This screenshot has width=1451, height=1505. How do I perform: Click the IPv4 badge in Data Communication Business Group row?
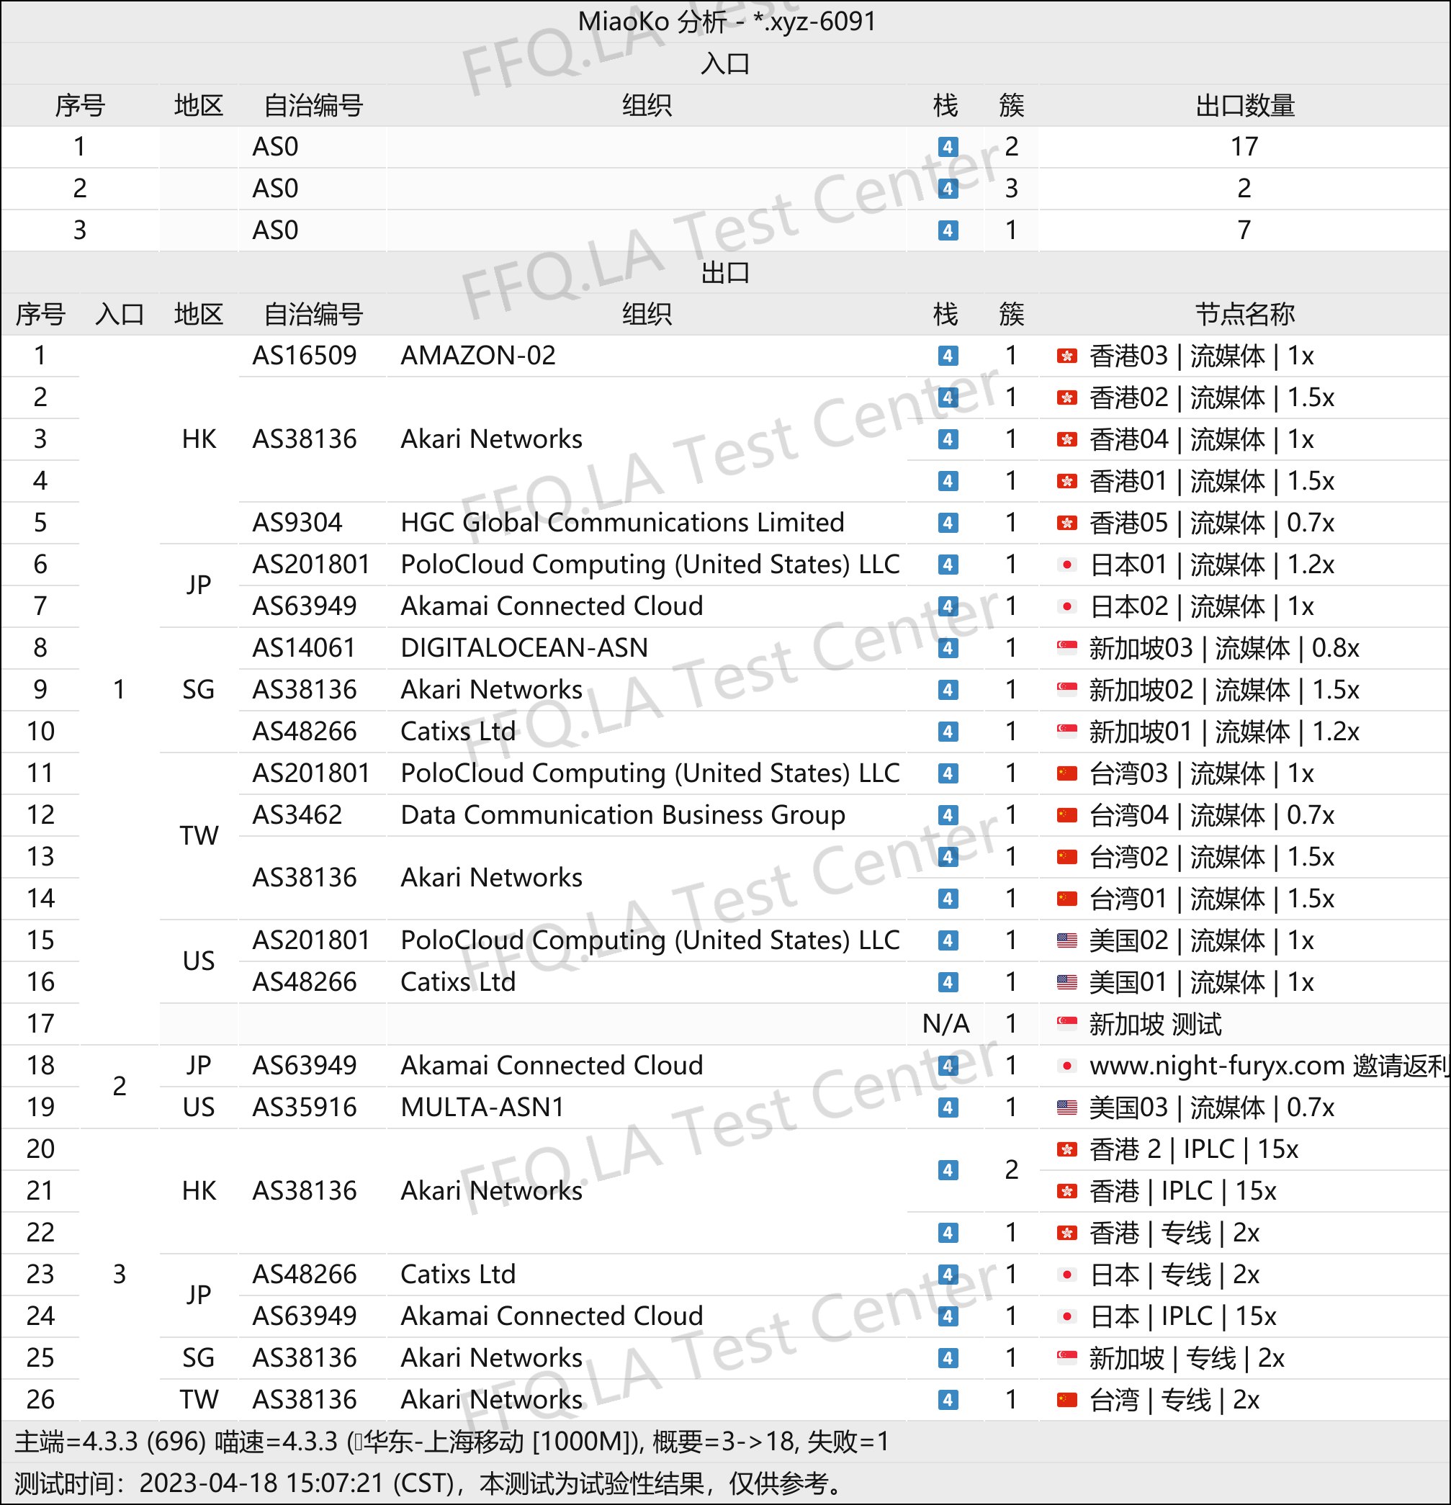[x=948, y=814]
